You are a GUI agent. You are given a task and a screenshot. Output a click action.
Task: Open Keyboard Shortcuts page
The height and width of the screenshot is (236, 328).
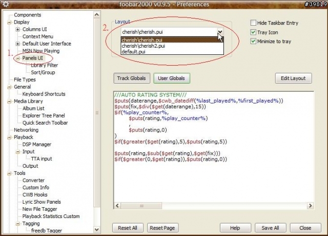pyautogui.click(x=44, y=94)
